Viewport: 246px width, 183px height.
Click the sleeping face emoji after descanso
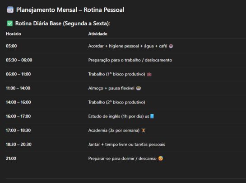[161, 158]
